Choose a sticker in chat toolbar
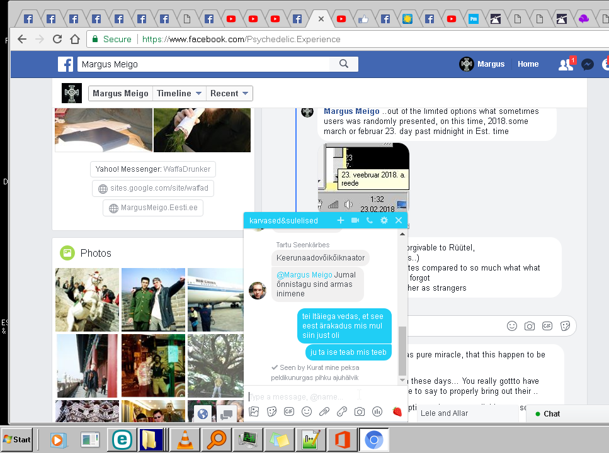 [x=272, y=411]
